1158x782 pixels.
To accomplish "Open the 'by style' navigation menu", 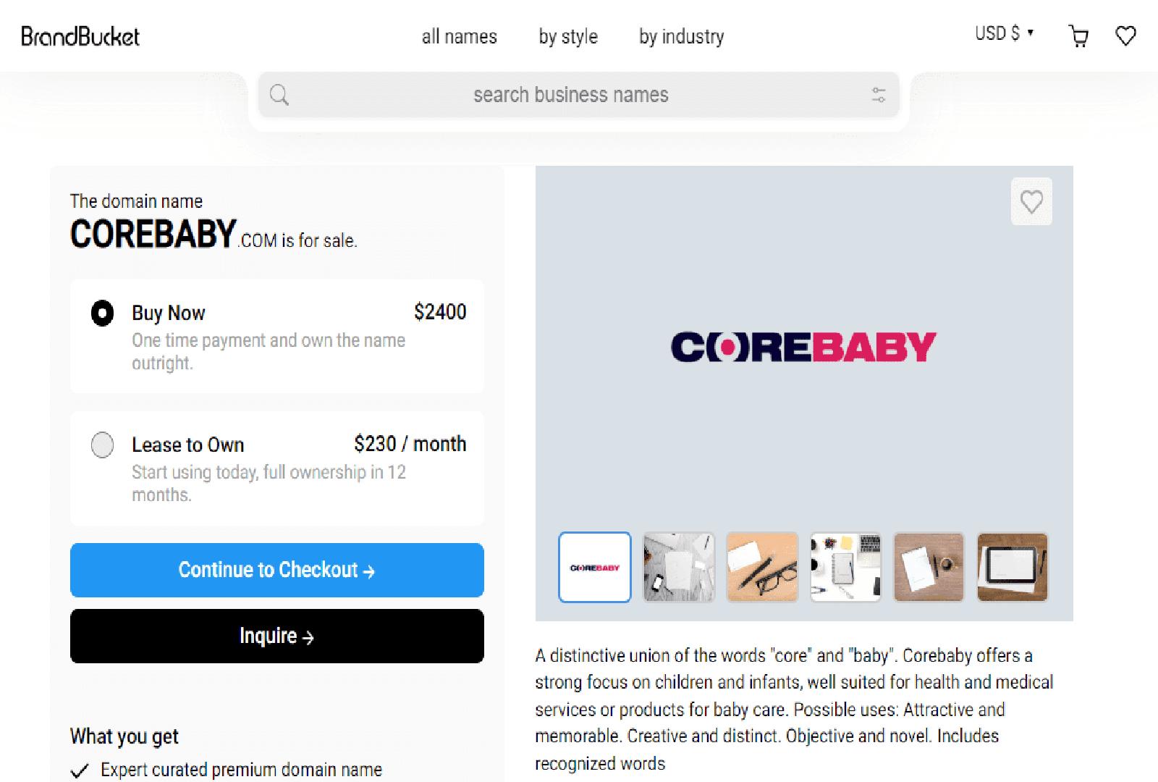I will click(568, 36).
